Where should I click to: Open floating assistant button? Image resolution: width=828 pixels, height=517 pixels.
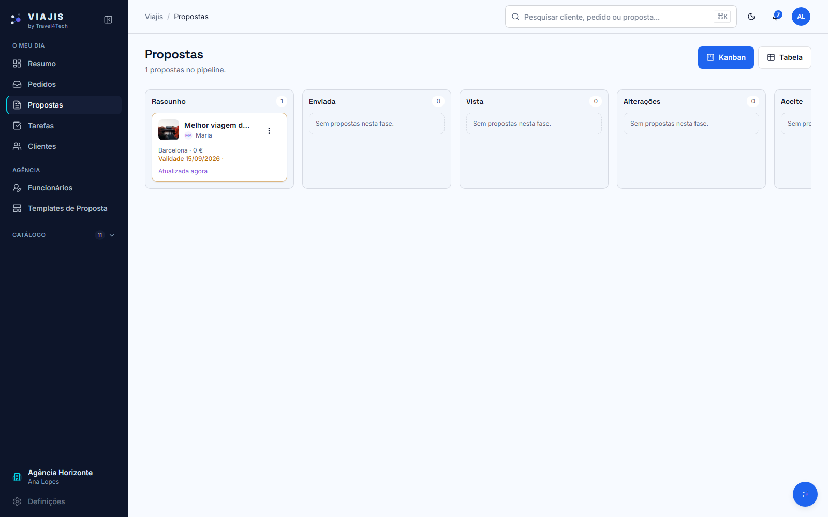pyautogui.click(x=805, y=494)
